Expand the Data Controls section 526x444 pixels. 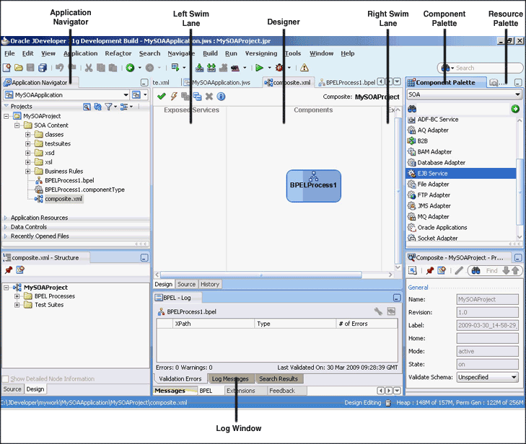(5, 227)
